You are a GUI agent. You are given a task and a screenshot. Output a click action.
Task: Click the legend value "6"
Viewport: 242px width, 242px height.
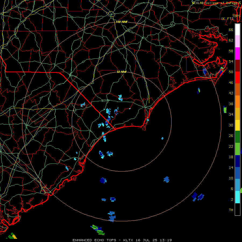pos(232,188)
